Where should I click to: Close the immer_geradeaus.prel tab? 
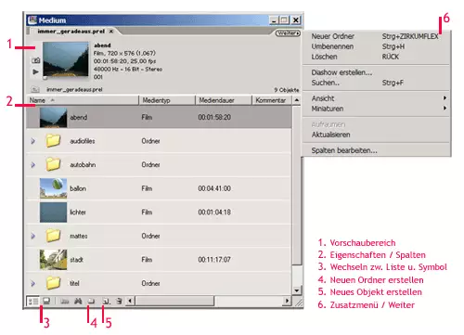tap(110, 32)
